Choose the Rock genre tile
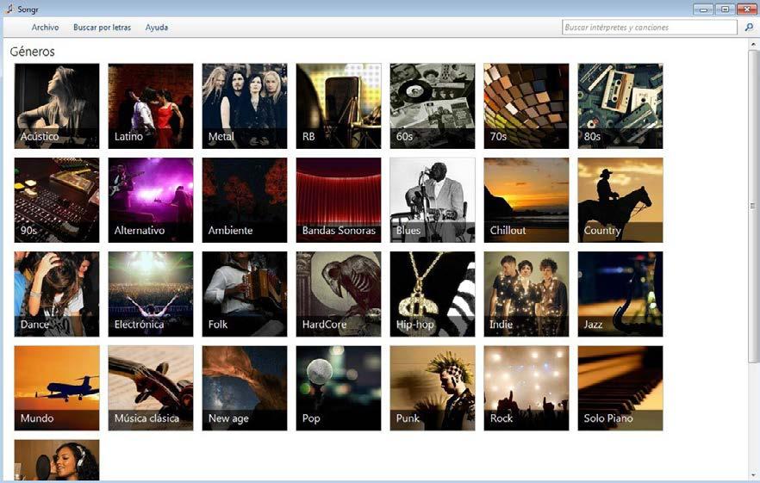The height and width of the screenshot is (483, 760). (x=526, y=388)
